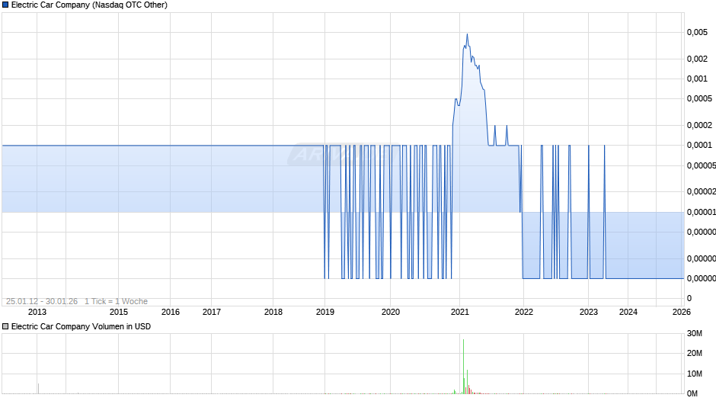Click the 10M volume axis label
Image resolution: width=716 pixels, height=401 pixels.
tap(695, 374)
